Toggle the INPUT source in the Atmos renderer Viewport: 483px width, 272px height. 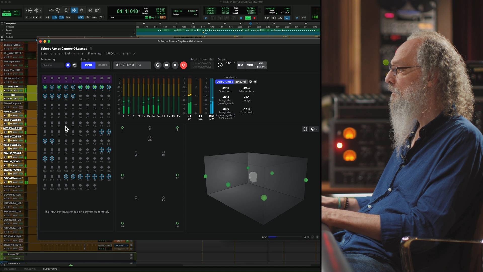pyautogui.click(x=88, y=65)
